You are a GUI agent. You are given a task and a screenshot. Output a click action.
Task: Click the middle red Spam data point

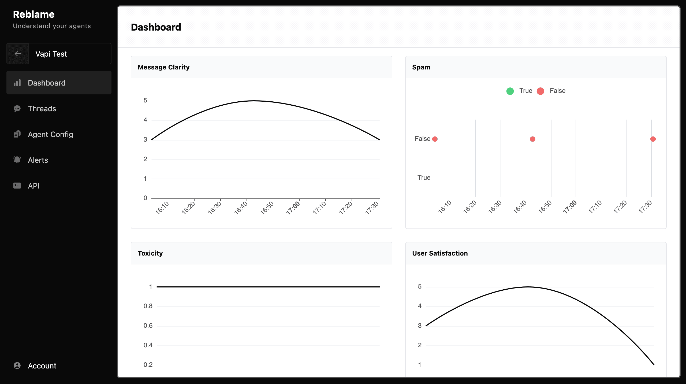pos(532,139)
